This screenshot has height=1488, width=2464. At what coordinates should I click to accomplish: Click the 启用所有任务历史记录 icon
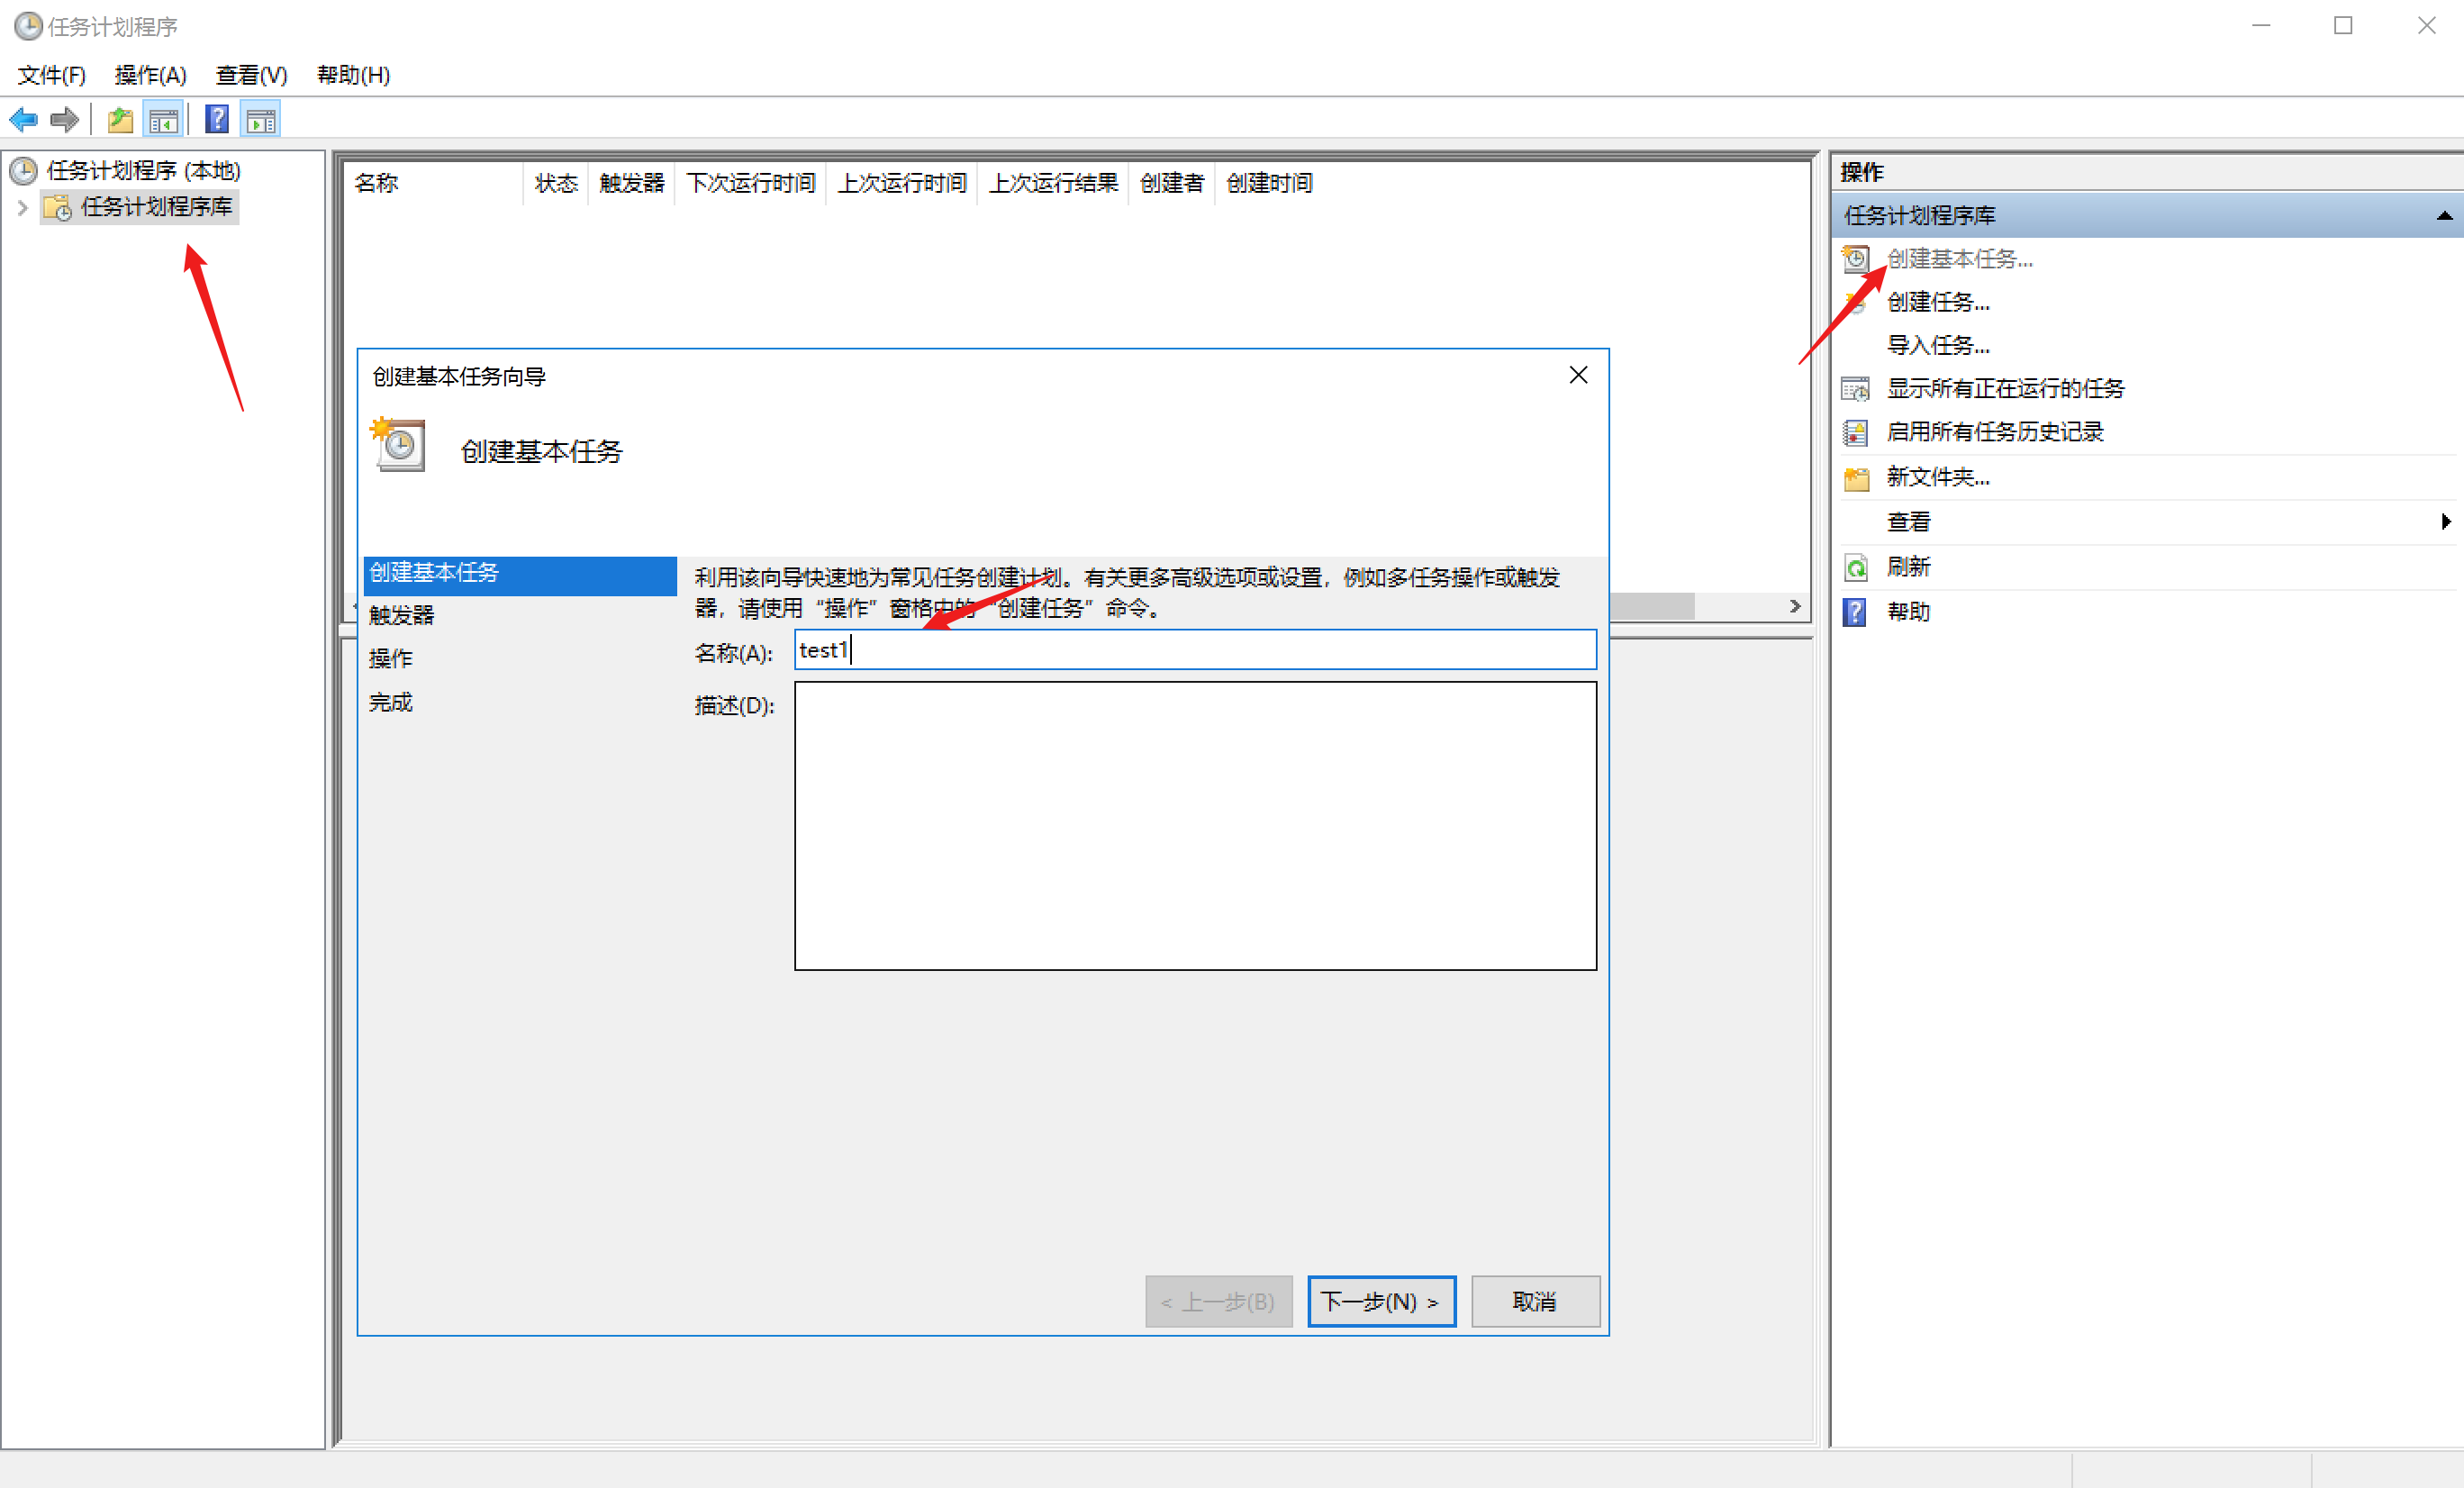pos(1856,432)
